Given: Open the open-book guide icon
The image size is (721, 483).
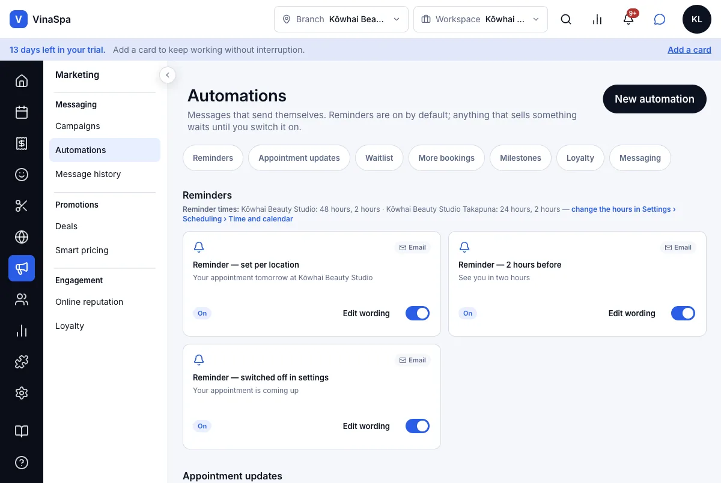Looking at the screenshot, I should click(x=22, y=431).
